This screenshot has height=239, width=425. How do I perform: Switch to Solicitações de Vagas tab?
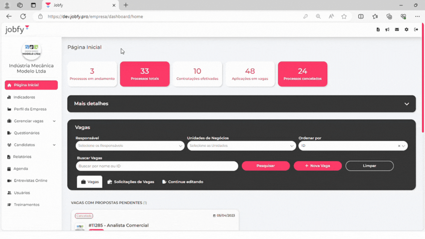pos(131,182)
